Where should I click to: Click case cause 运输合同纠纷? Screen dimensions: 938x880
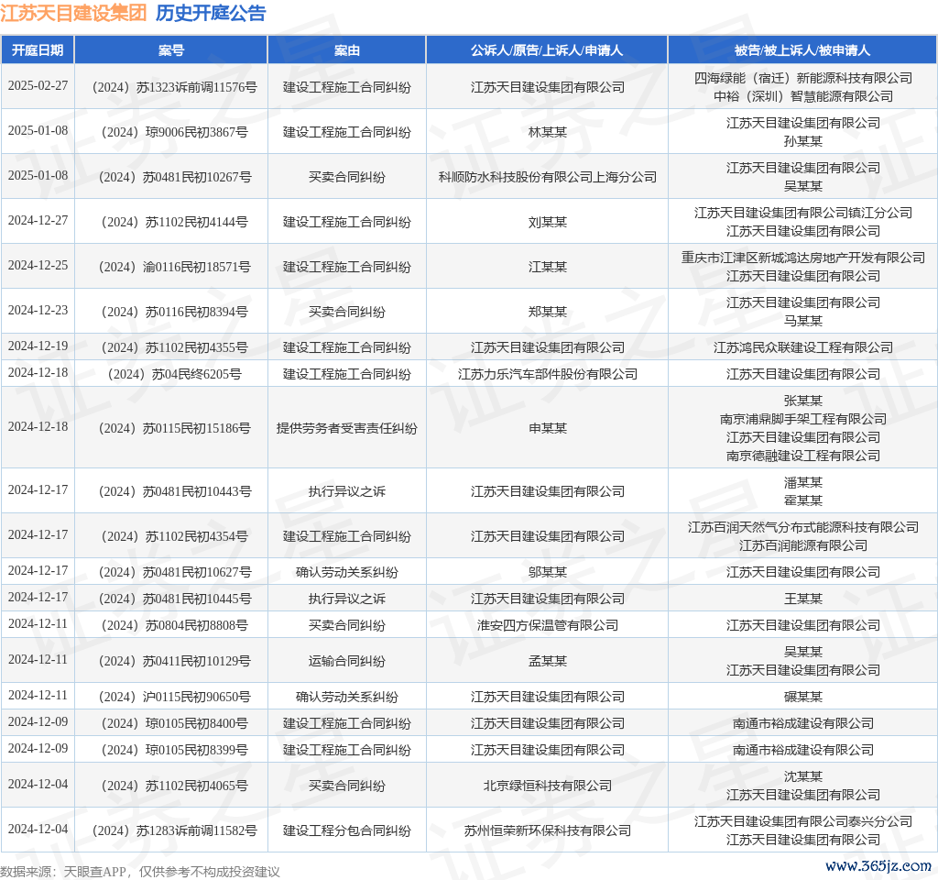pyautogui.click(x=347, y=661)
